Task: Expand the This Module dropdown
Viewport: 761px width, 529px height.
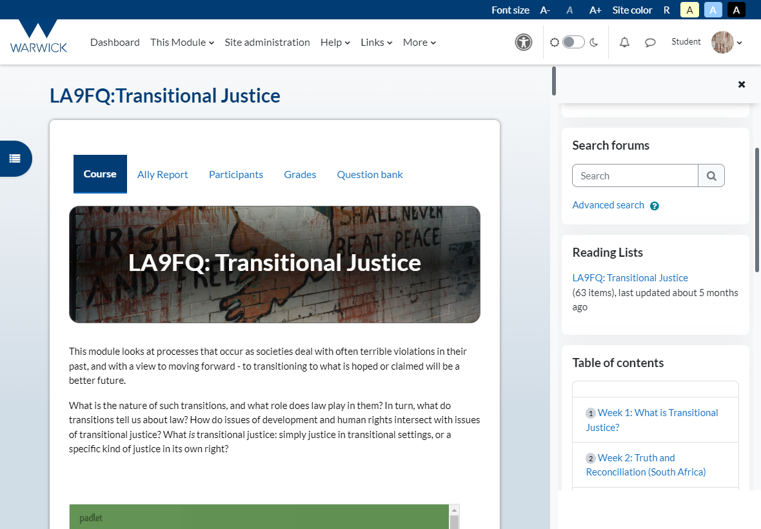Action: [182, 43]
